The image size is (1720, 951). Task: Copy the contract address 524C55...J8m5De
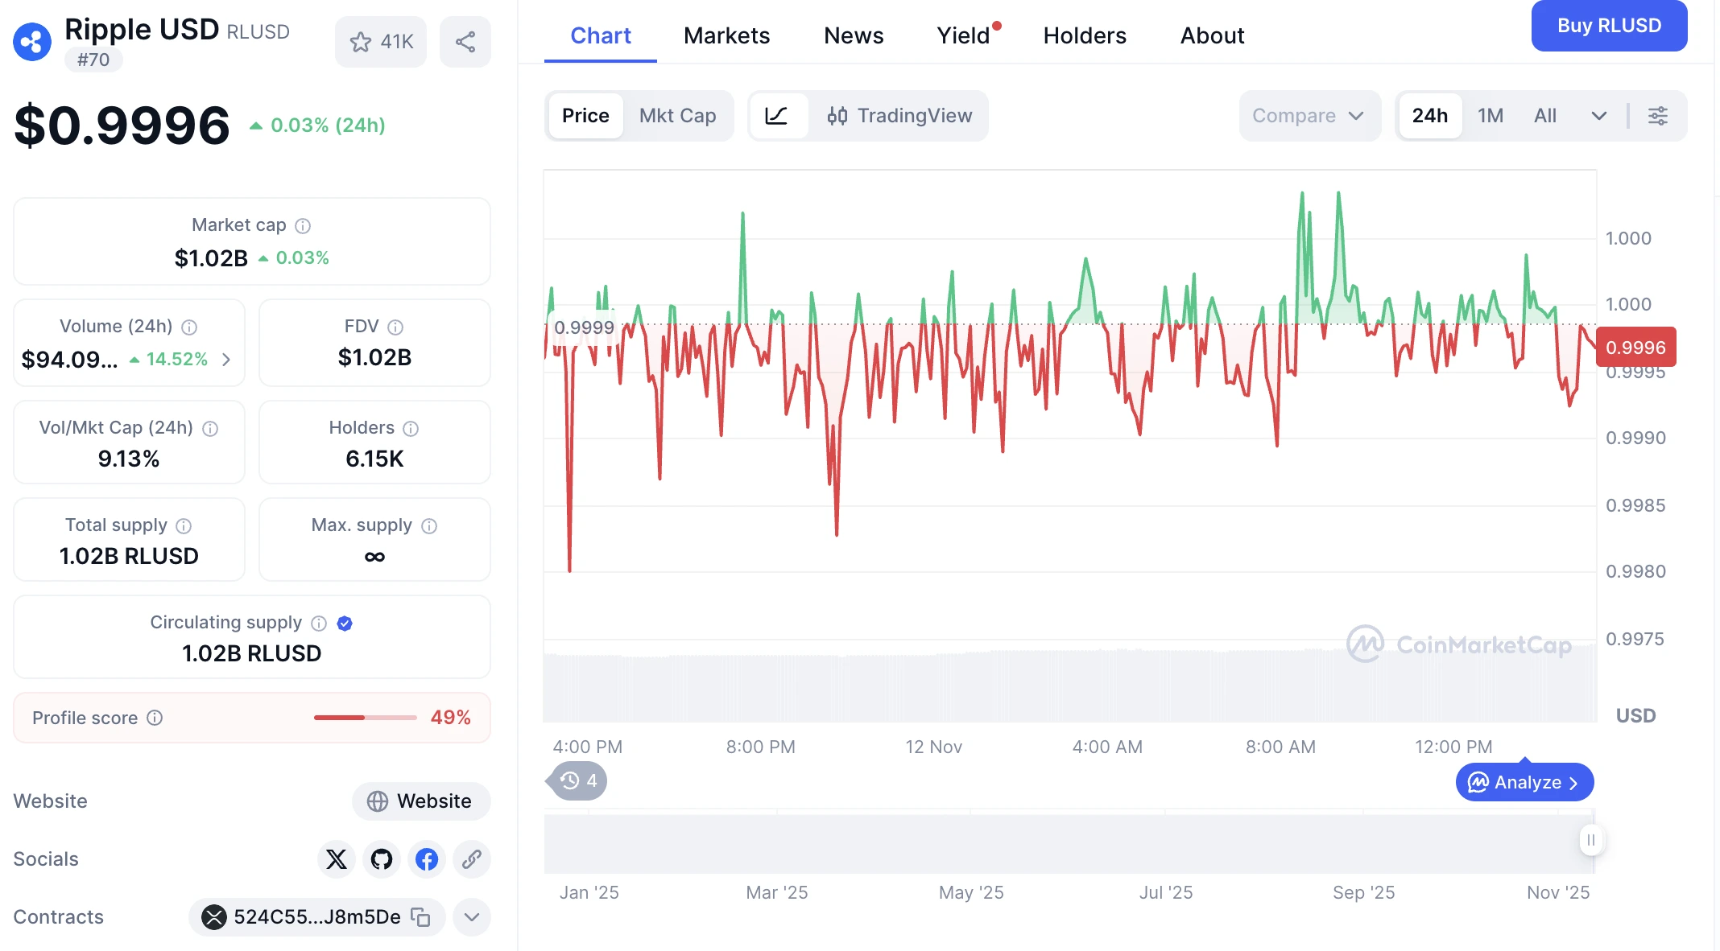coord(420,917)
